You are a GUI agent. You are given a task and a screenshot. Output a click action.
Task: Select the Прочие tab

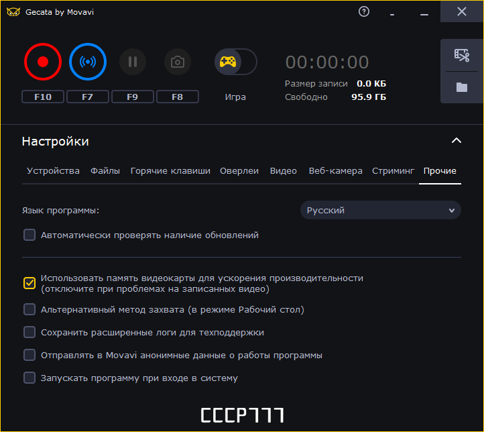pyautogui.click(x=440, y=171)
